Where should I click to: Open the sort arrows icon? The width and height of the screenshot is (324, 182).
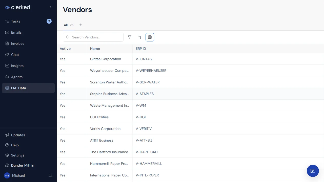click(x=140, y=37)
